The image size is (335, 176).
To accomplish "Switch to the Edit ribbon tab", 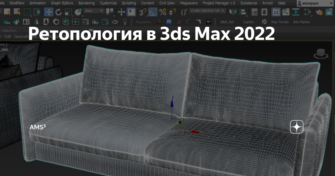I will coord(8,36).
